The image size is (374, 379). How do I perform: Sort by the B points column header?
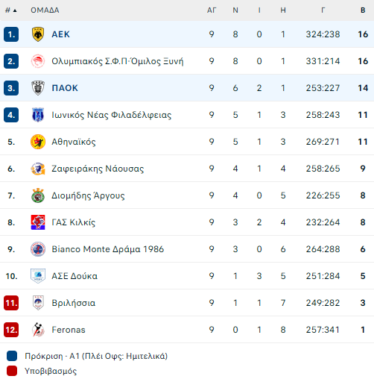[363, 10]
